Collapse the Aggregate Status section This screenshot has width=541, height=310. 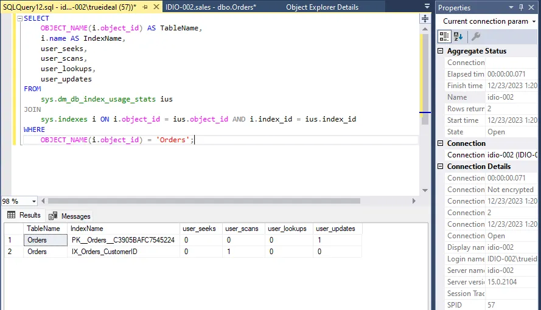click(x=441, y=51)
